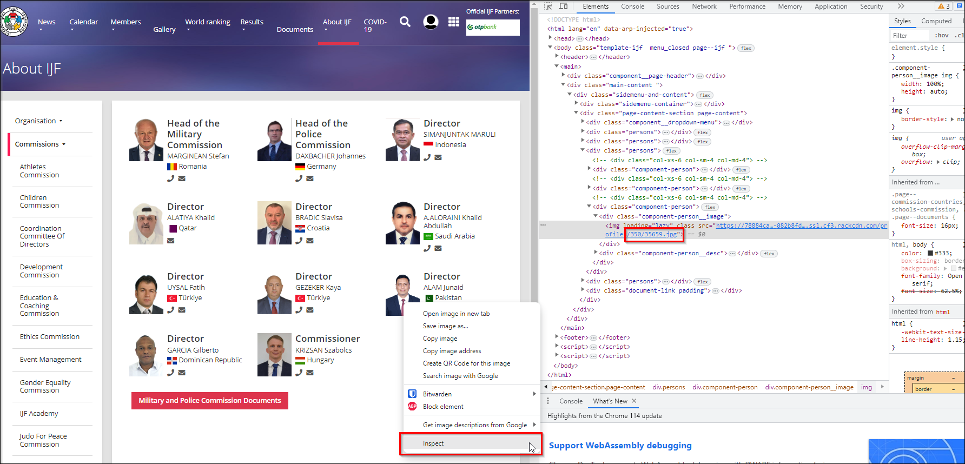Toggle the element picker inspect tool
Viewport: 965px width, 464px height.
[548, 6]
